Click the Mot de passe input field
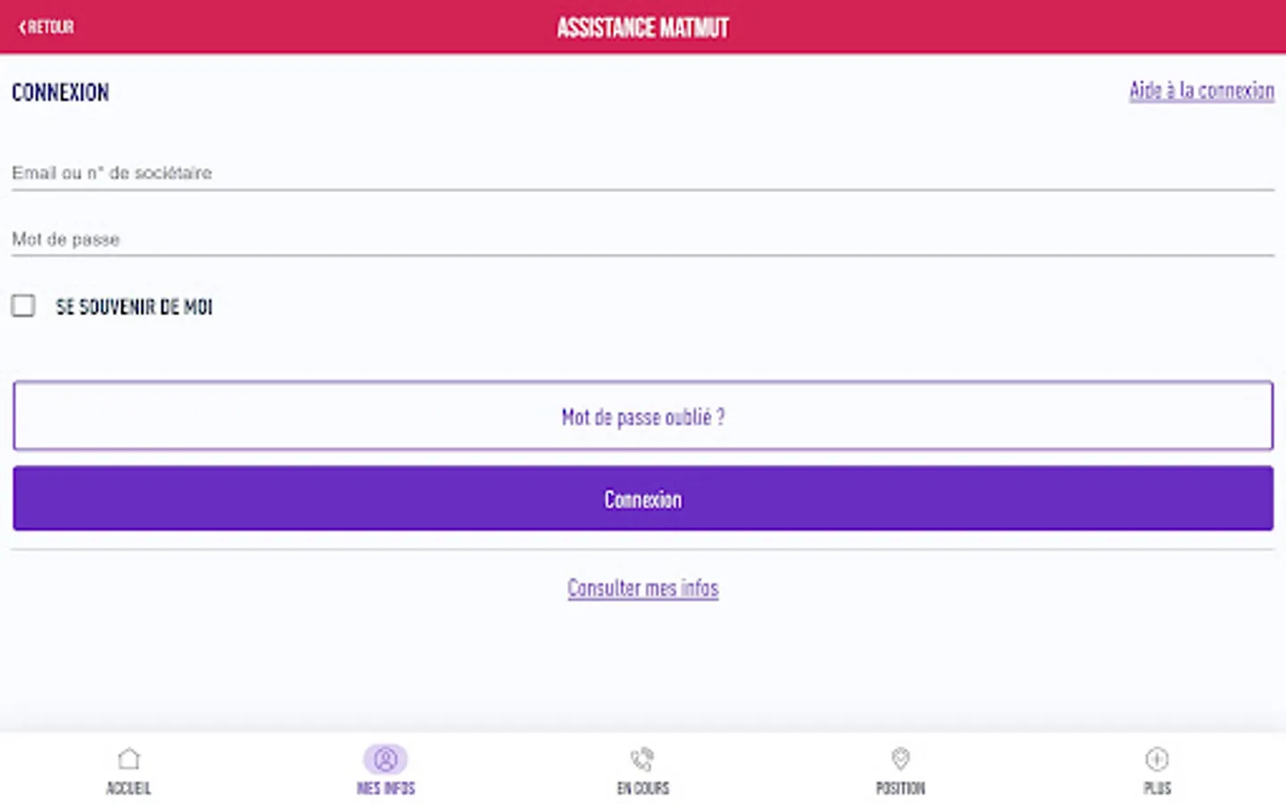 pos(642,239)
